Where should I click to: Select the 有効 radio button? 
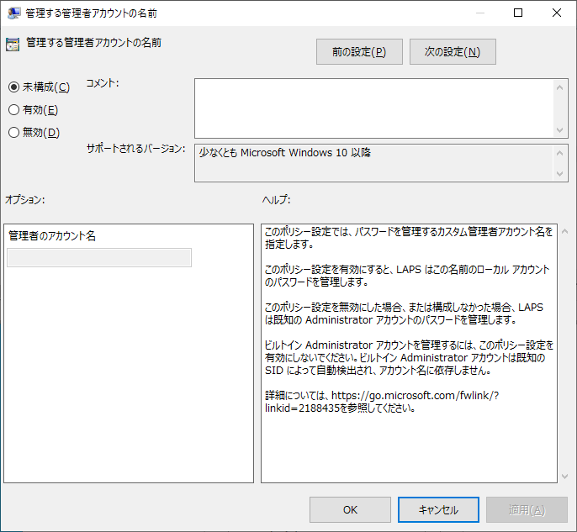[x=13, y=110]
